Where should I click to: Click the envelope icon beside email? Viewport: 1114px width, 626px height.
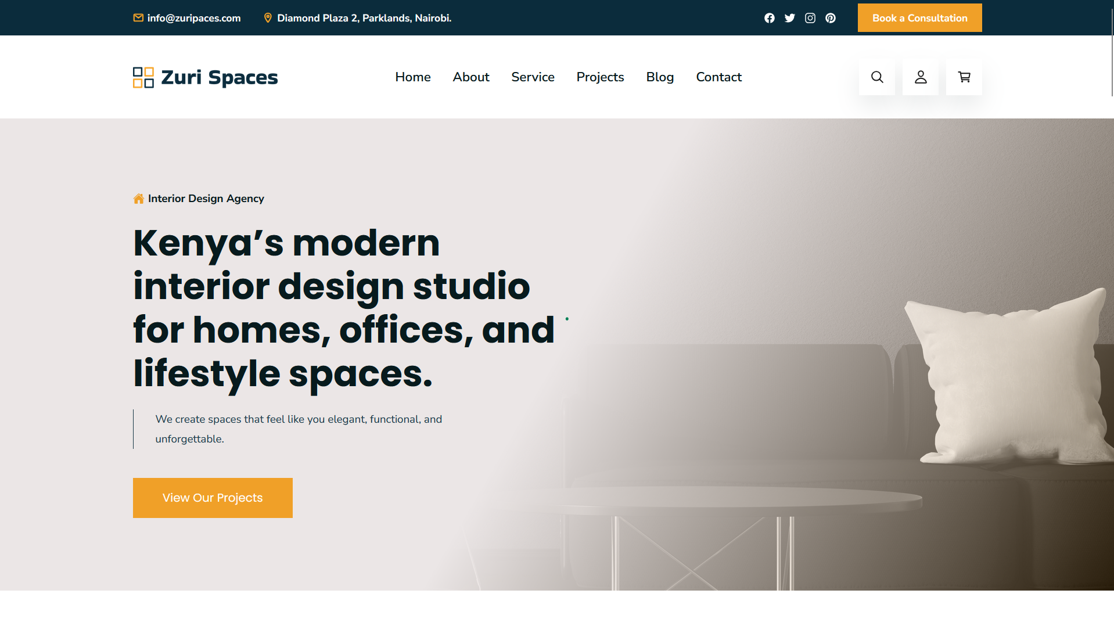click(x=138, y=18)
